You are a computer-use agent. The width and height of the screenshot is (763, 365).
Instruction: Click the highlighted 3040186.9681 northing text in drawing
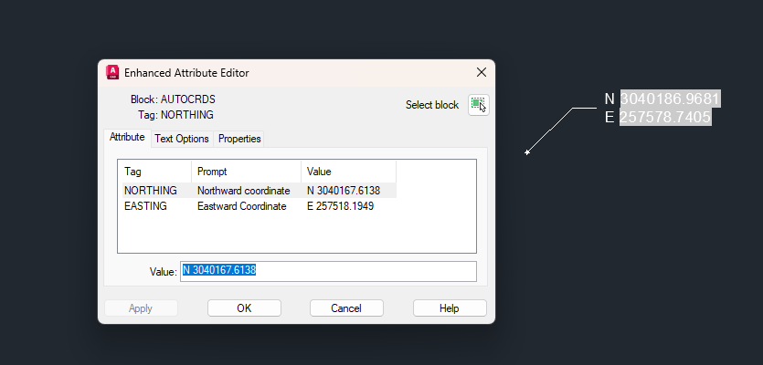[670, 99]
